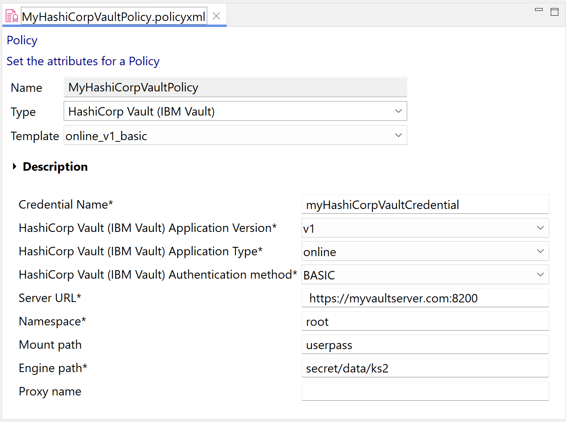The image size is (566, 422).
Task: Close the MyHashiCorpVaultPolicy.policyxml tab
Action: pos(216,16)
